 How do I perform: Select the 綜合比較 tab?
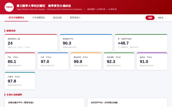coord(57,18)
